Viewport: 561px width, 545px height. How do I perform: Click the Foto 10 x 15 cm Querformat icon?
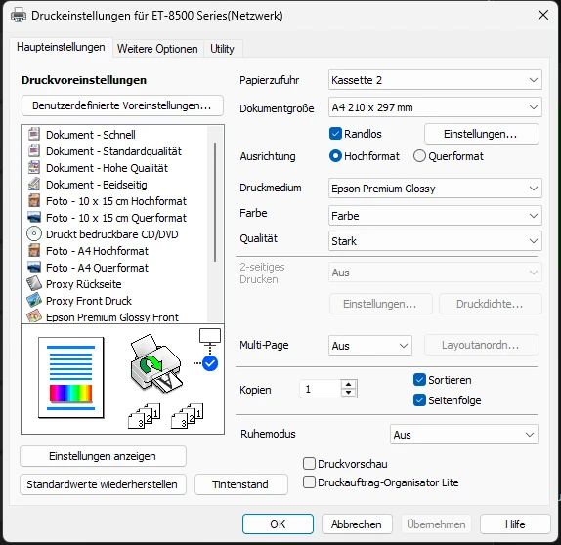[34, 218]
